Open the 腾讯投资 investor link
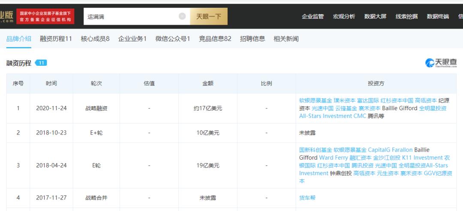Image resolution: width=463 pixels, height=211 pixels. click(x=363, y=165)
